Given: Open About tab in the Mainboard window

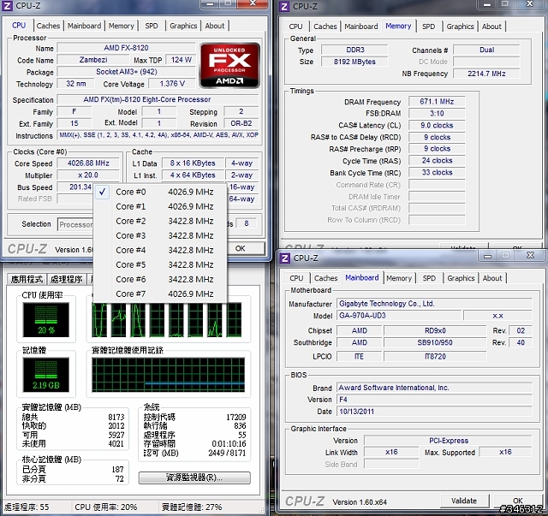Looking at the screenshot, I should pyautogui.click(x=492, y=278).
